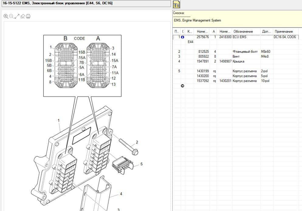Fit the diagram to window with the arrows icon
302x211 pixels.
click(17, 16)
